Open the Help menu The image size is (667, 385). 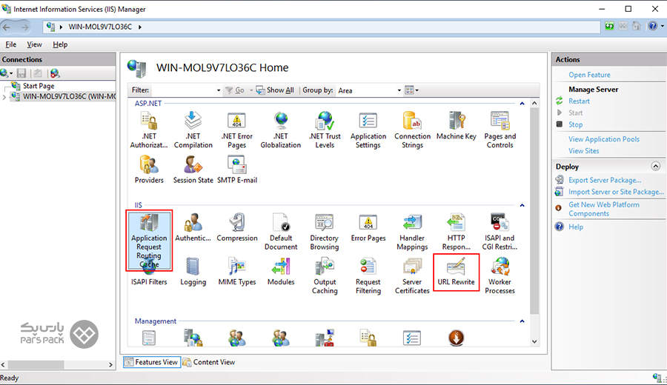click(x=60, y=44)
